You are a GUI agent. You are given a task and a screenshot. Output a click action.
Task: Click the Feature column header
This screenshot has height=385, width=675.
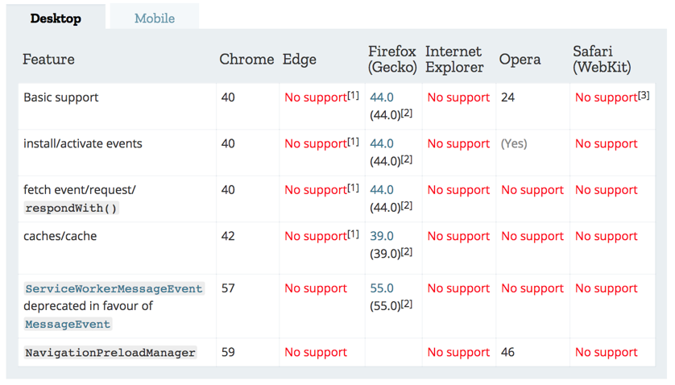(x=48, y=59)
